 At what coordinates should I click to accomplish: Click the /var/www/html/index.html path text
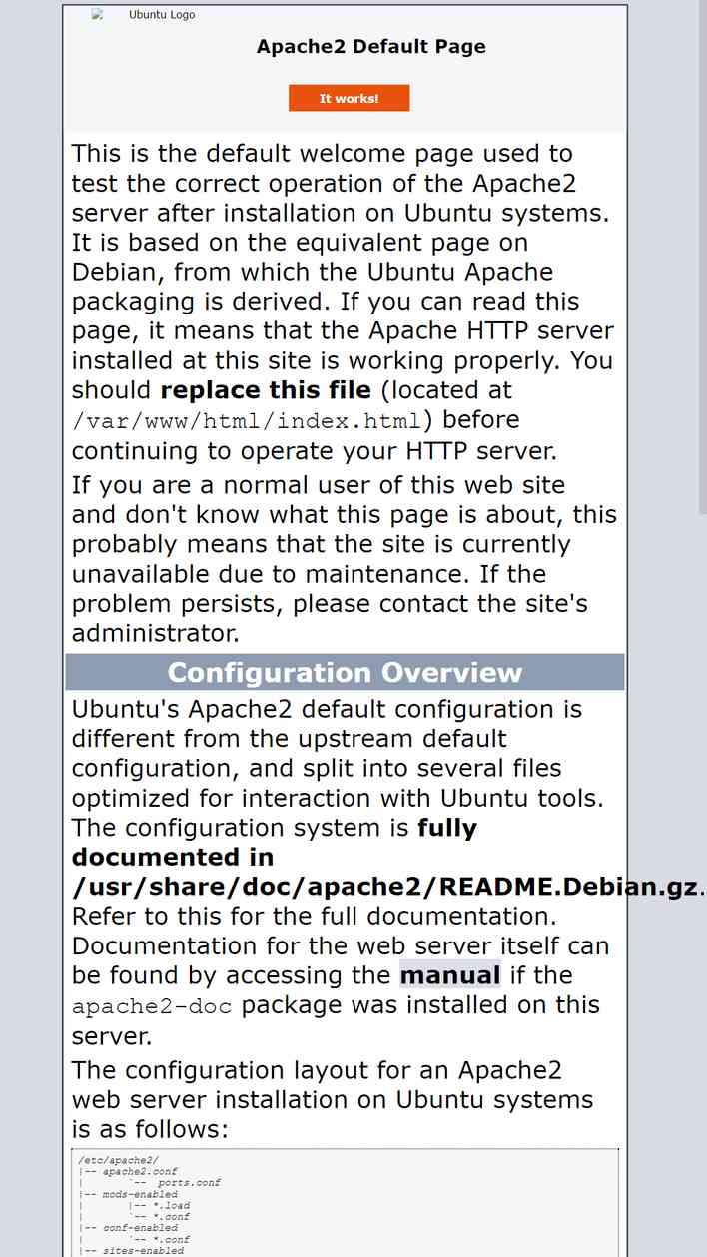pyautogui.click(x=247, y=421)
